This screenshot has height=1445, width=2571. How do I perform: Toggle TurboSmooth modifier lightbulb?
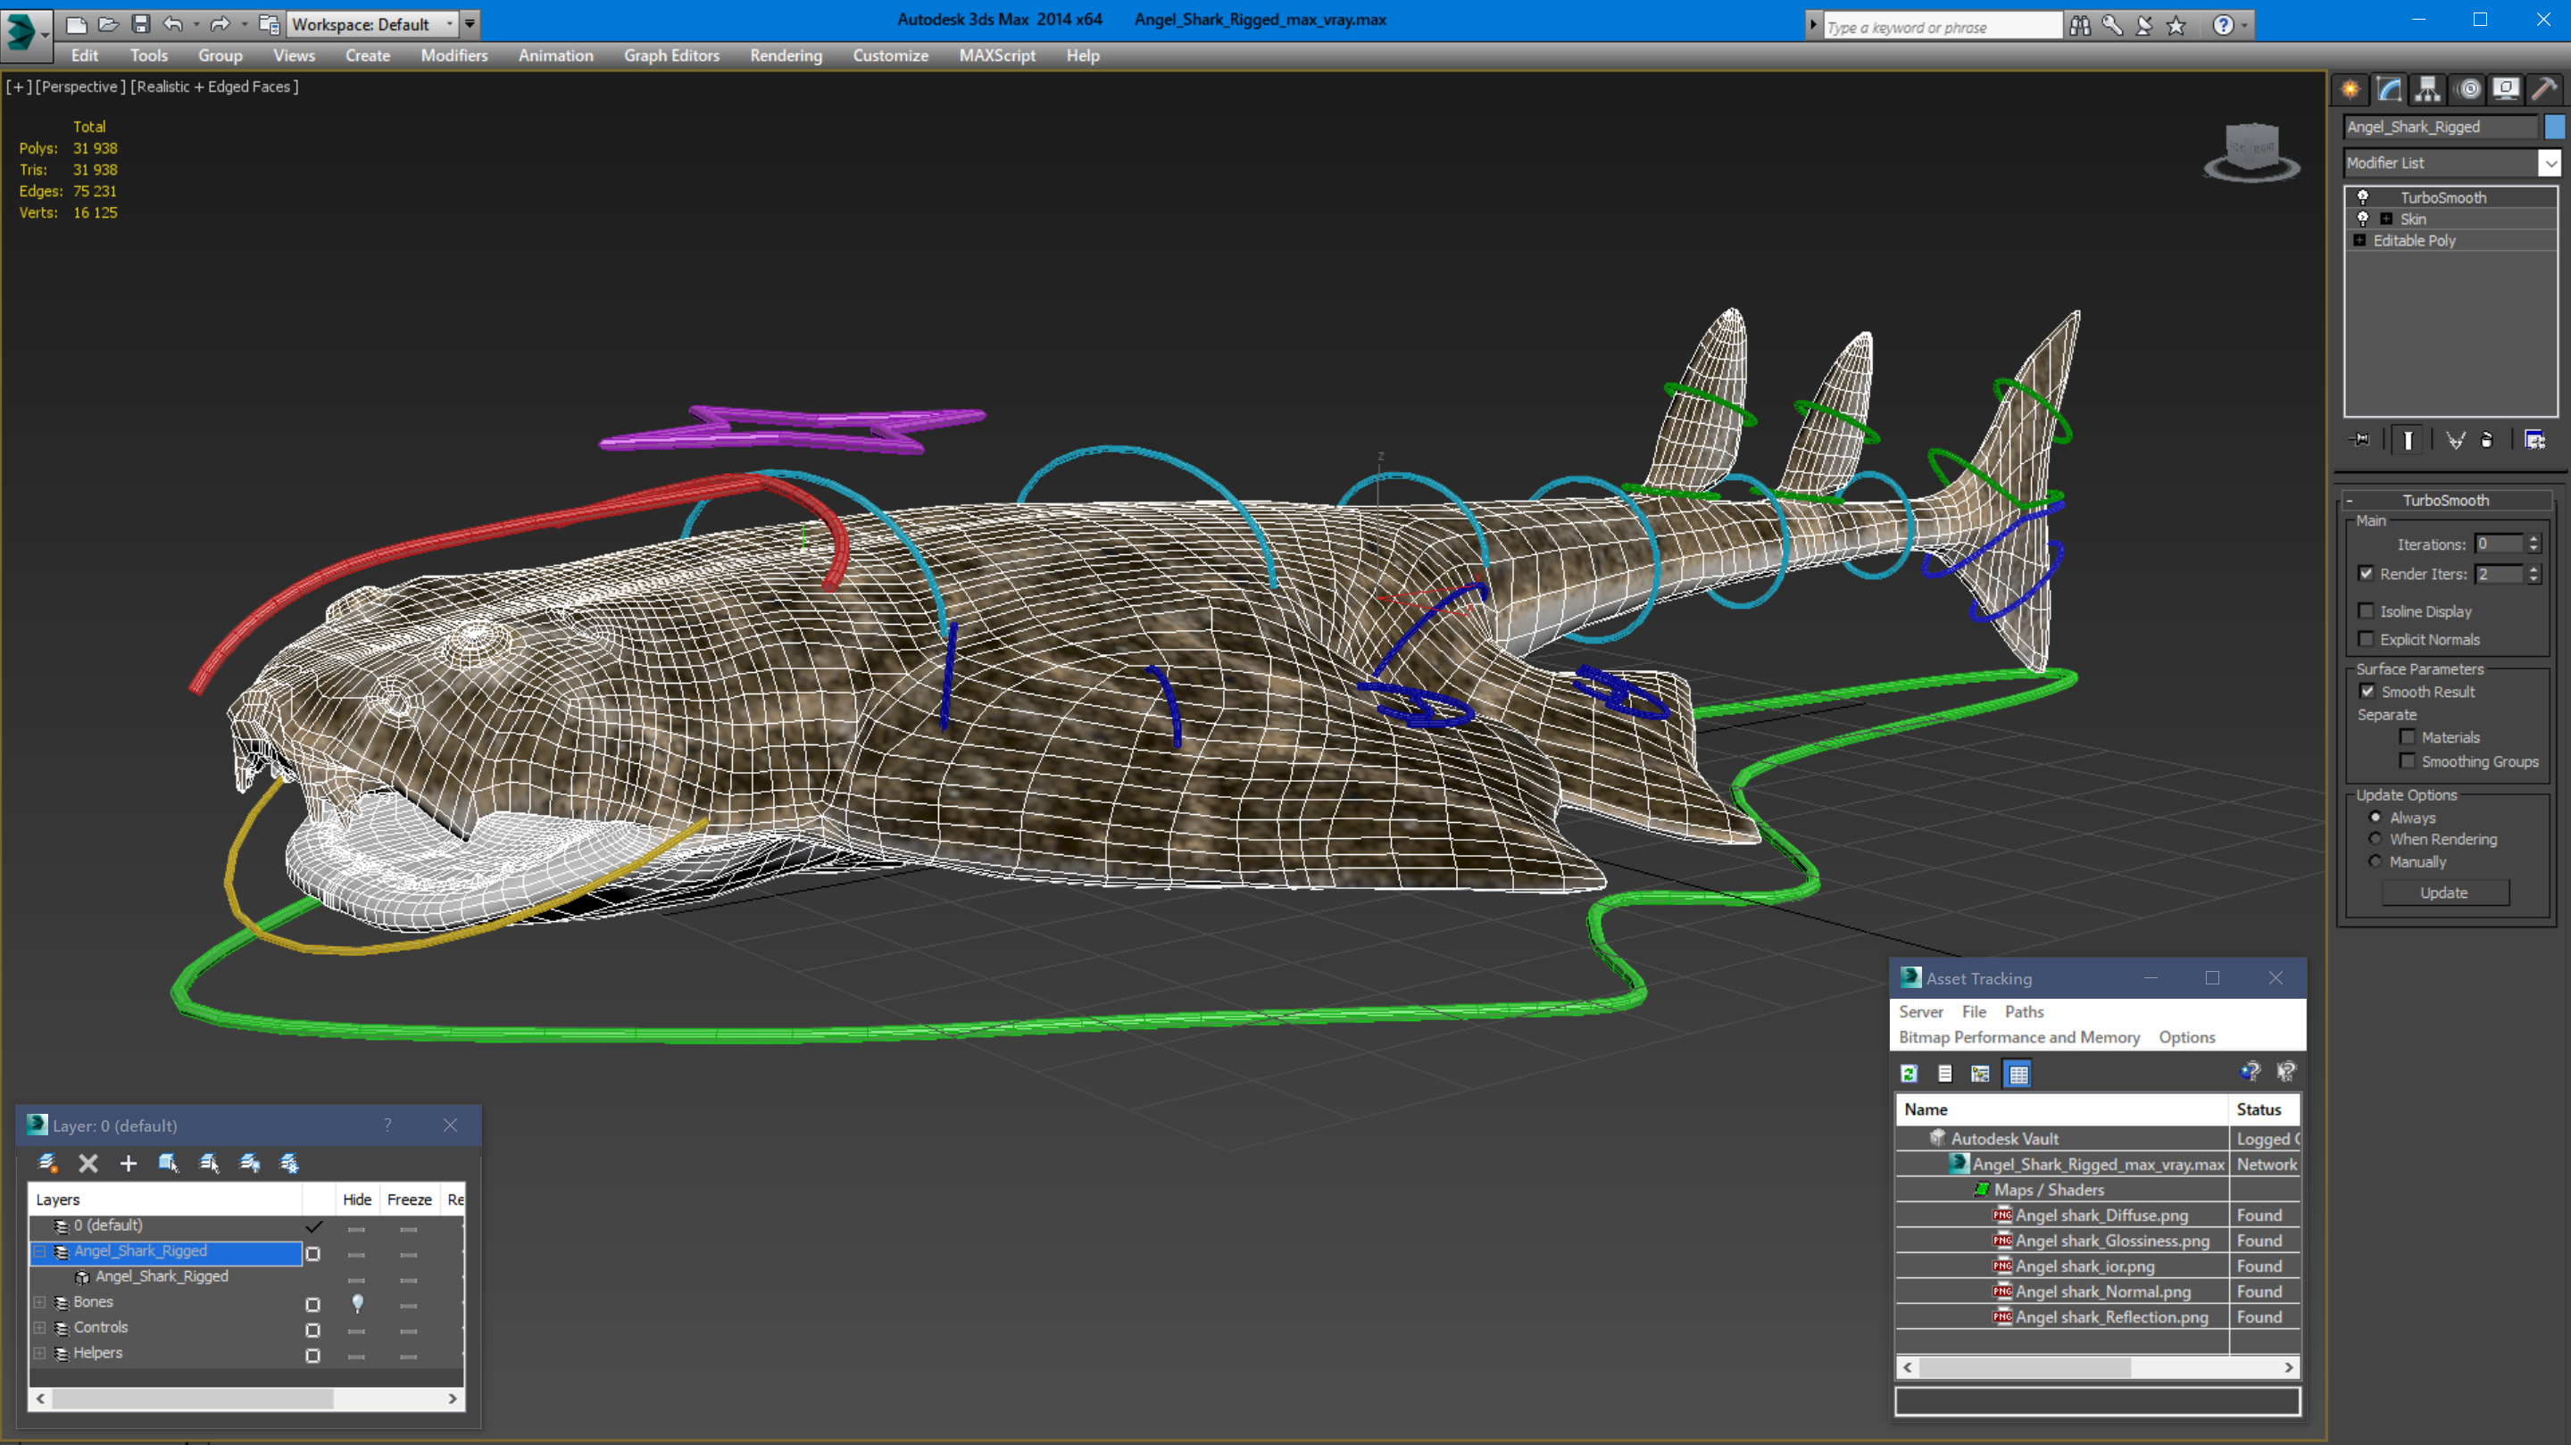[2362, 197]
